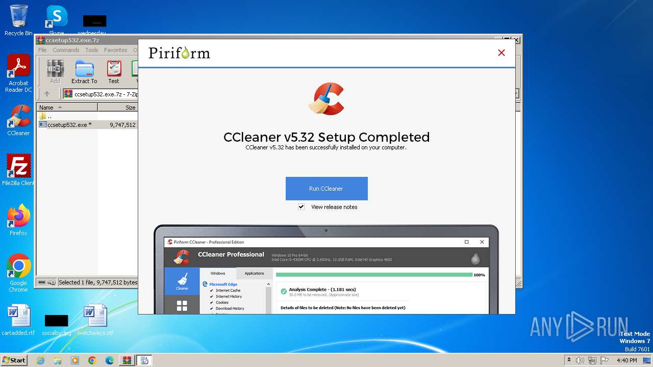Click the CCleaner Professional preview screenshot

pyautogui.click(x=326, y=270)
